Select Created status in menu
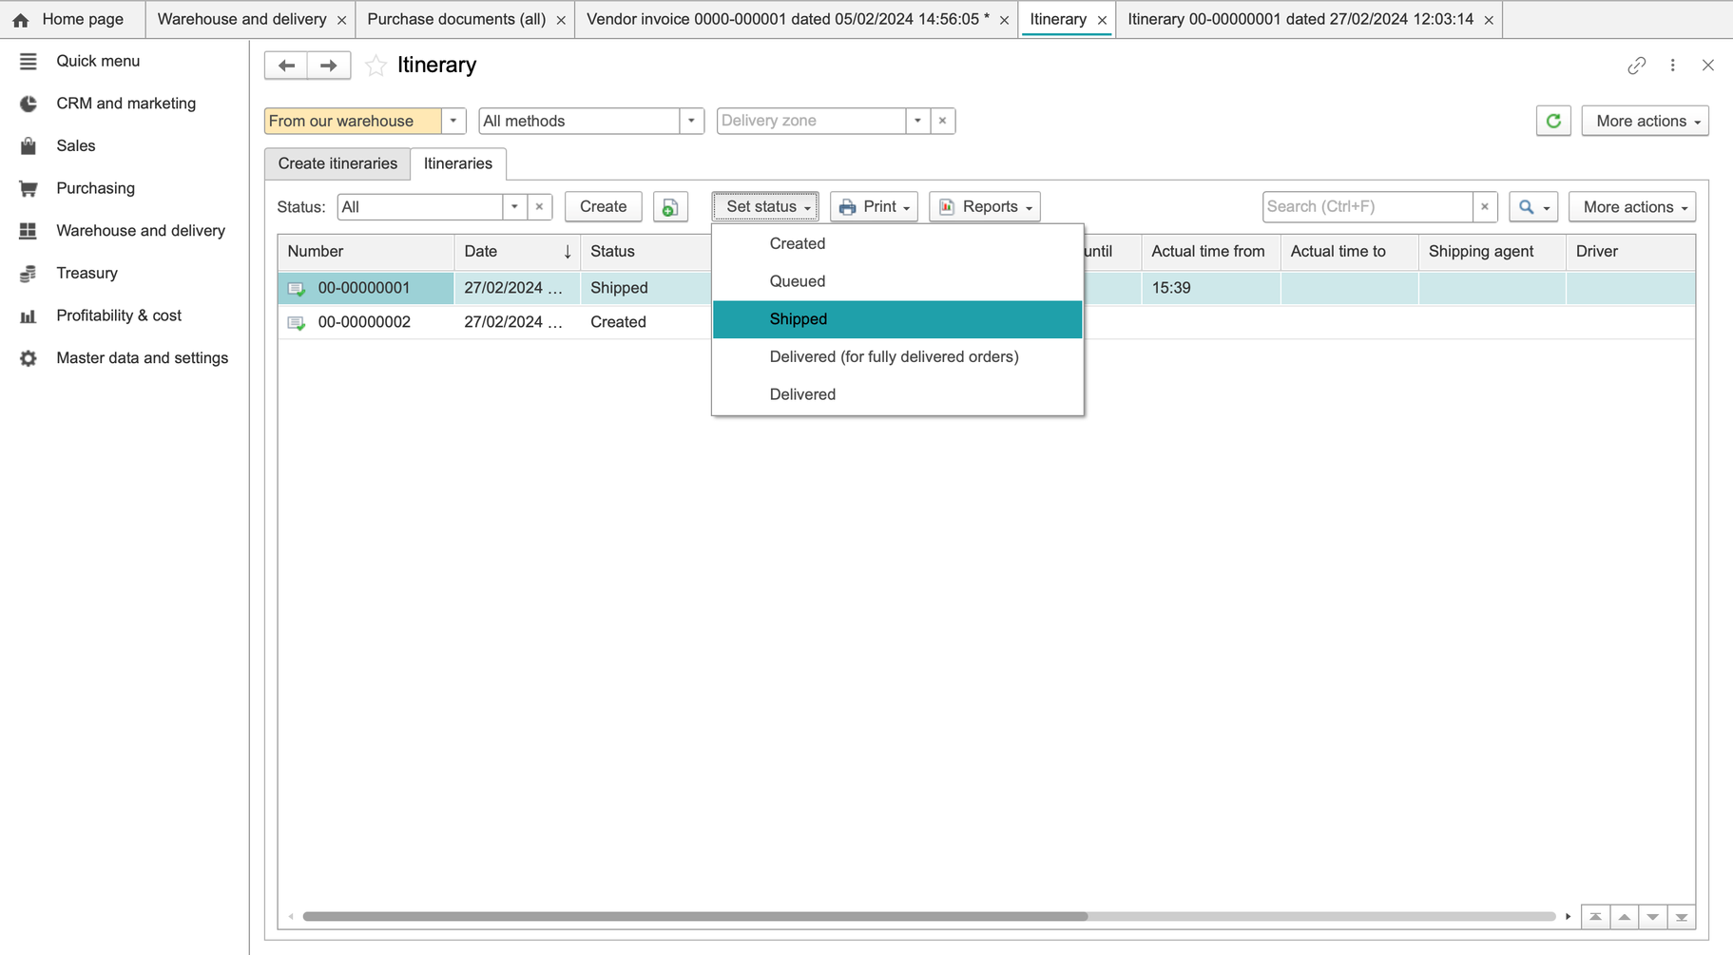 point(896,243)
